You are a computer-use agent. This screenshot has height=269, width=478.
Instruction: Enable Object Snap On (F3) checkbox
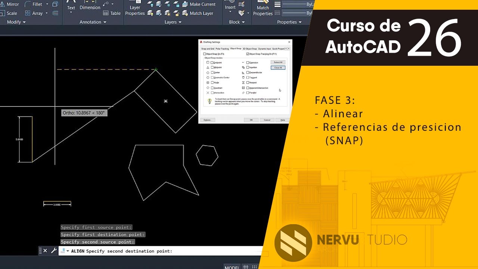coord(204,54)
